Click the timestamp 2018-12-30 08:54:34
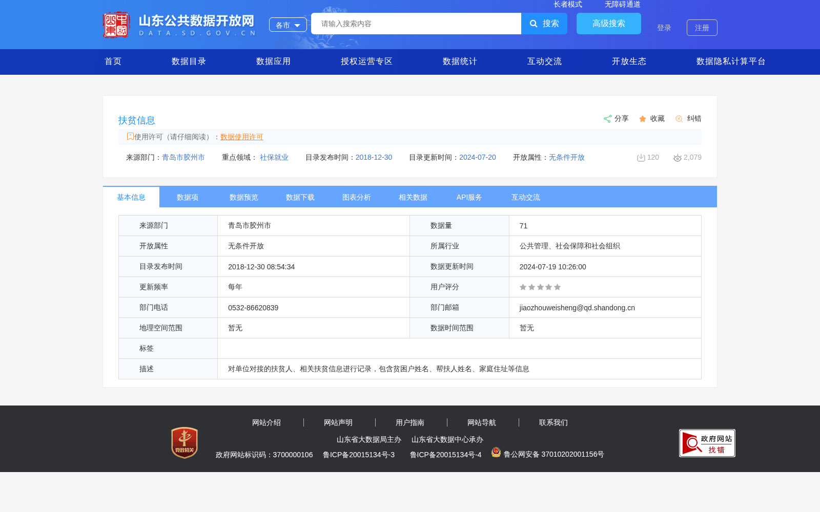820x512 pixels. [261, 267]
